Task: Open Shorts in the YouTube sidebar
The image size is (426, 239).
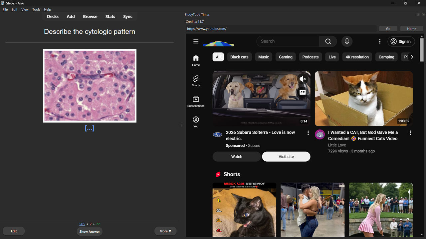Action: click(196, 81)
